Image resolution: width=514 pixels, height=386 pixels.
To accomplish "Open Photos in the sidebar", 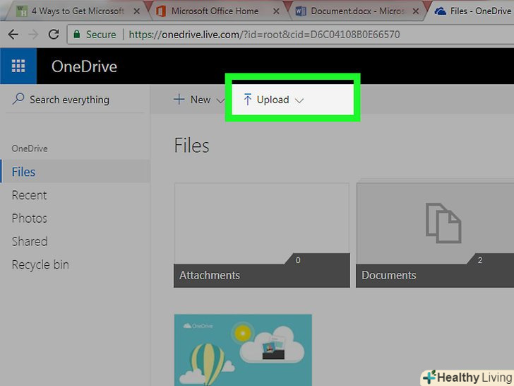I will pos(29,218).
